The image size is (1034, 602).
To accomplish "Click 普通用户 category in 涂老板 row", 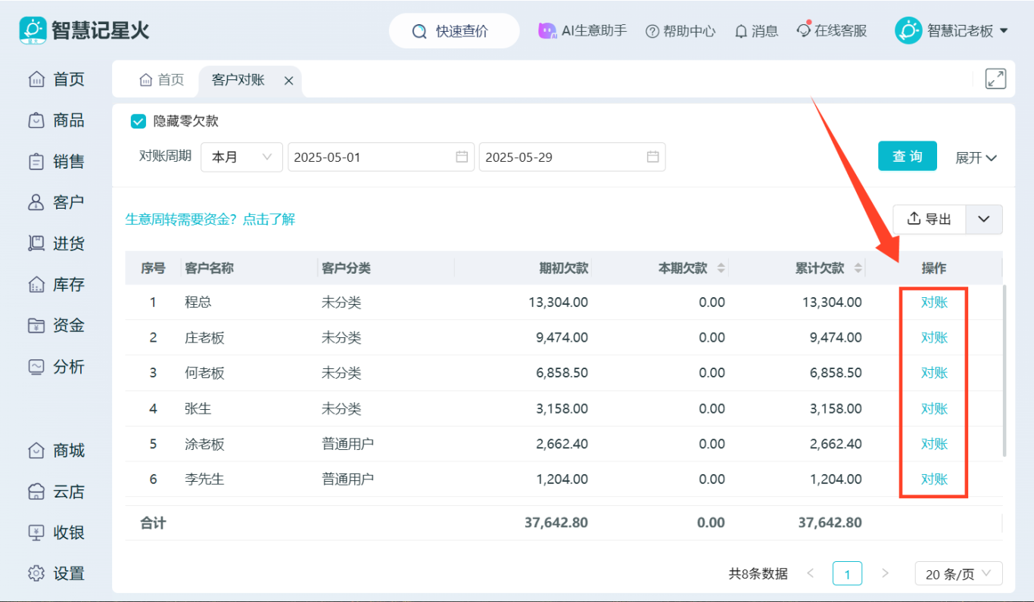I will [x=347, y=444].
